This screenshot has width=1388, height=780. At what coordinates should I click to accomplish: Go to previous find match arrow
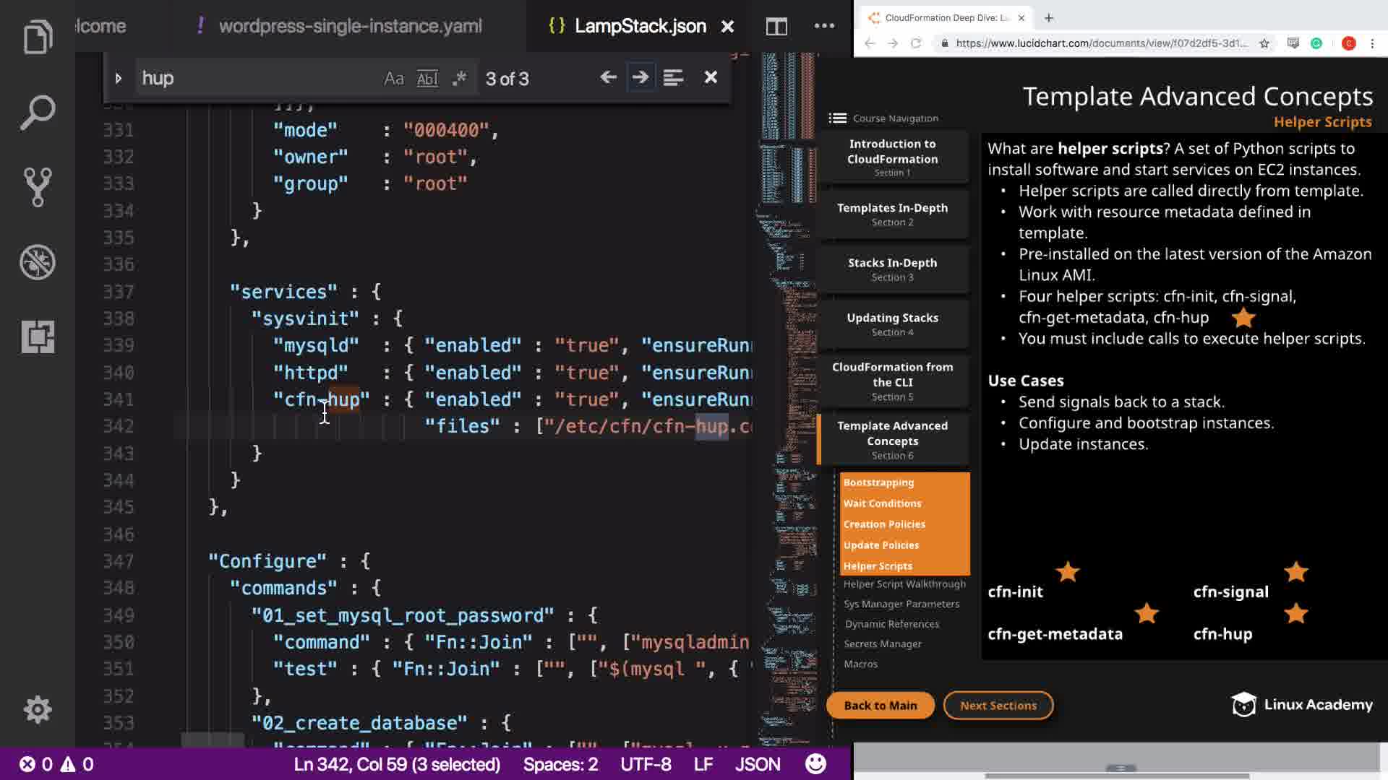click(608, 77)
